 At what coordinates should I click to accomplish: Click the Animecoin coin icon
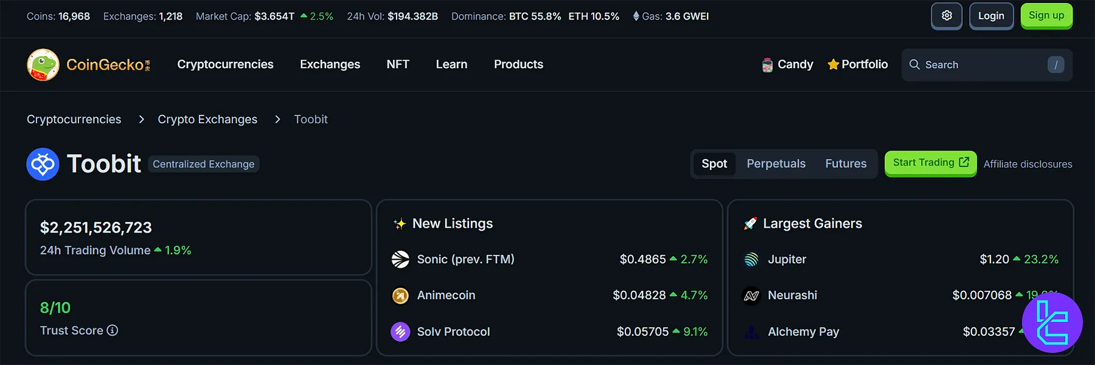(x=400, y=296)
